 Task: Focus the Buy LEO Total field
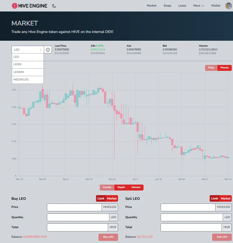click(x=77, y=227)
